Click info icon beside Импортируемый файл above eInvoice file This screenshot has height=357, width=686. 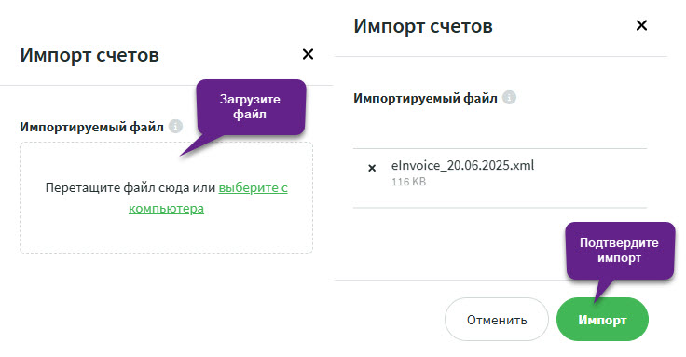pyautogui.click(x=509, y=97)
